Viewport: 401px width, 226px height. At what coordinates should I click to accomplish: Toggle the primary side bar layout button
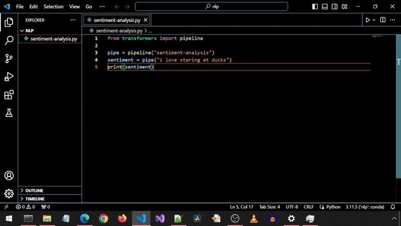315,7
